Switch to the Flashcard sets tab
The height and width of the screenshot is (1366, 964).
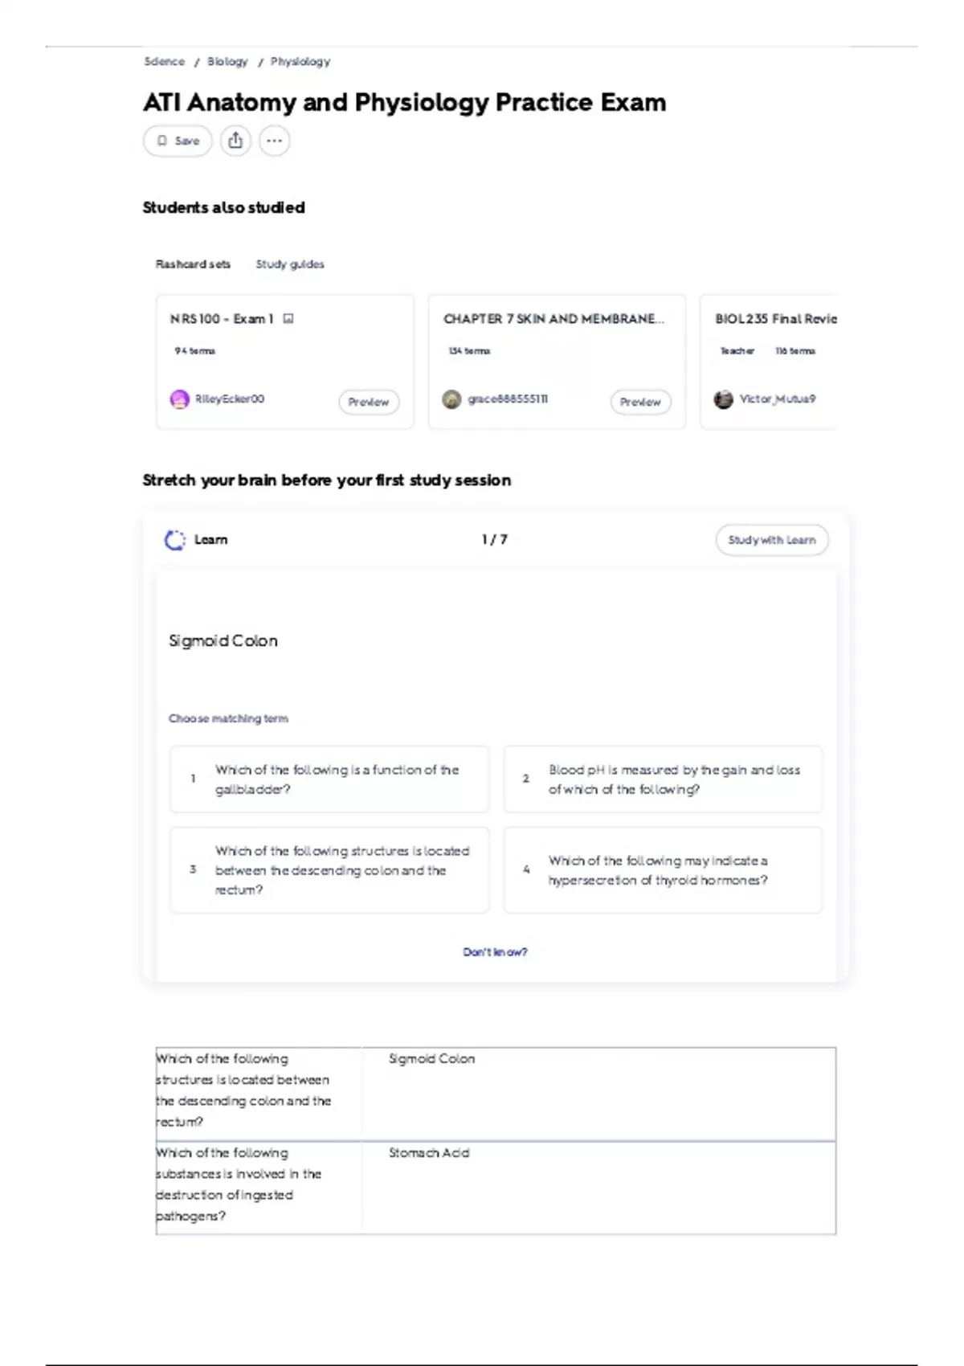point(193,264)
